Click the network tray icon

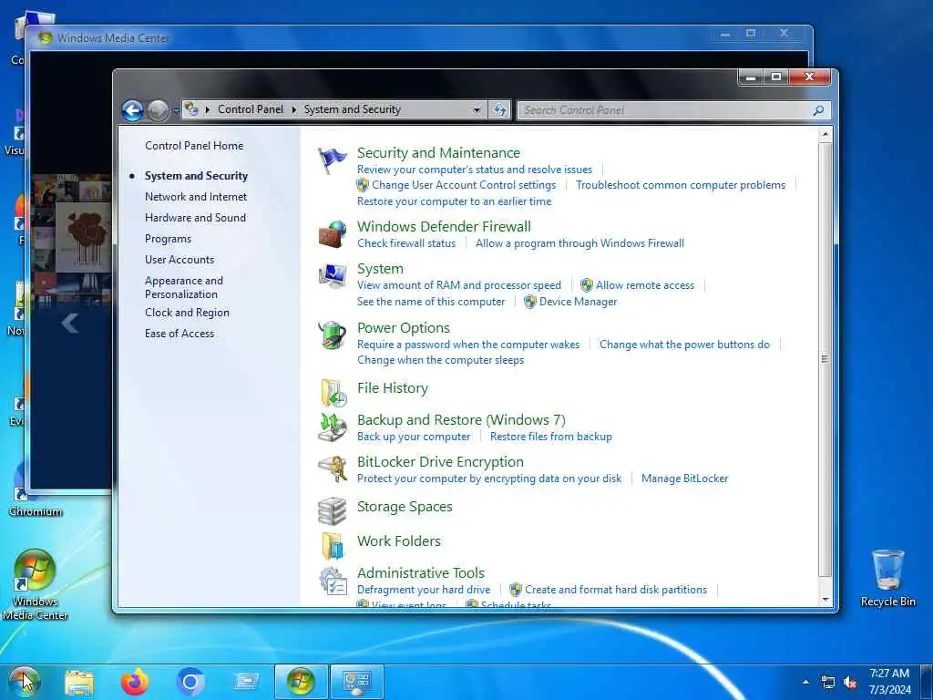(x=827, y=682)
